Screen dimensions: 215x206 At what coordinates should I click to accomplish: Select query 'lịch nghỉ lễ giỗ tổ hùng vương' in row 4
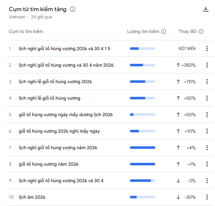click(50, 98)
